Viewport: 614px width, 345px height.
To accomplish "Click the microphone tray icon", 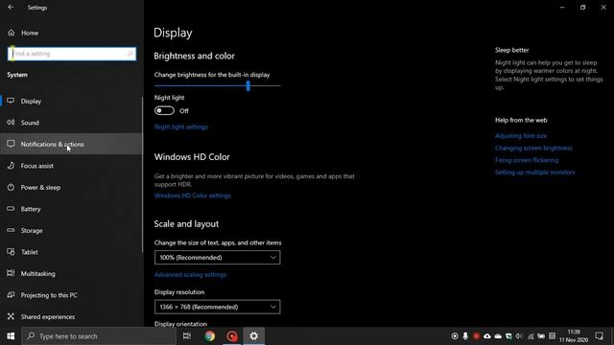I will [465, 336].
